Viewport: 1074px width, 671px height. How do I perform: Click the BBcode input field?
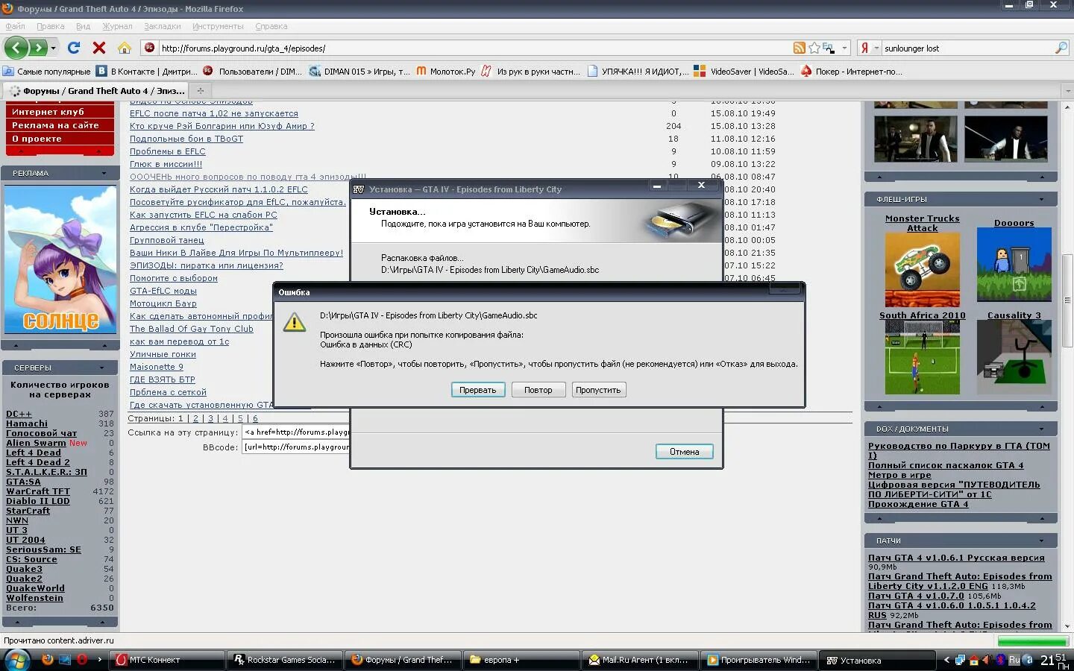[x=296, y=447]
